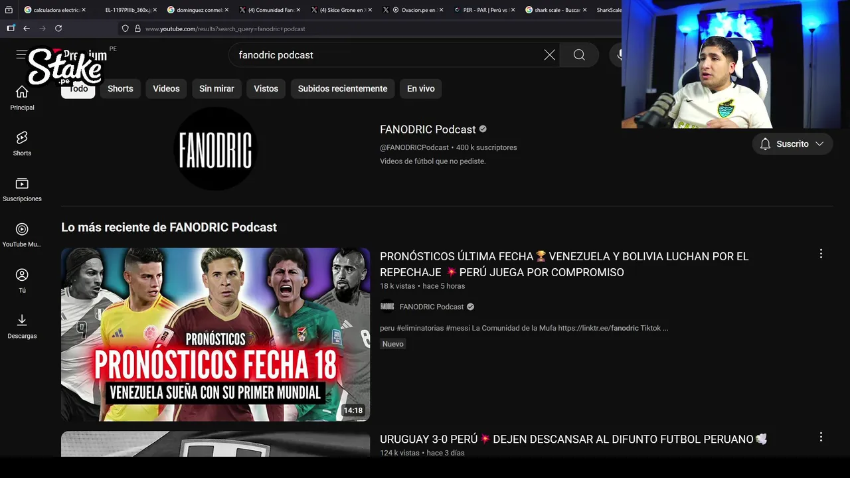Open the tab overview icon in tab strip

coord(9,10)
